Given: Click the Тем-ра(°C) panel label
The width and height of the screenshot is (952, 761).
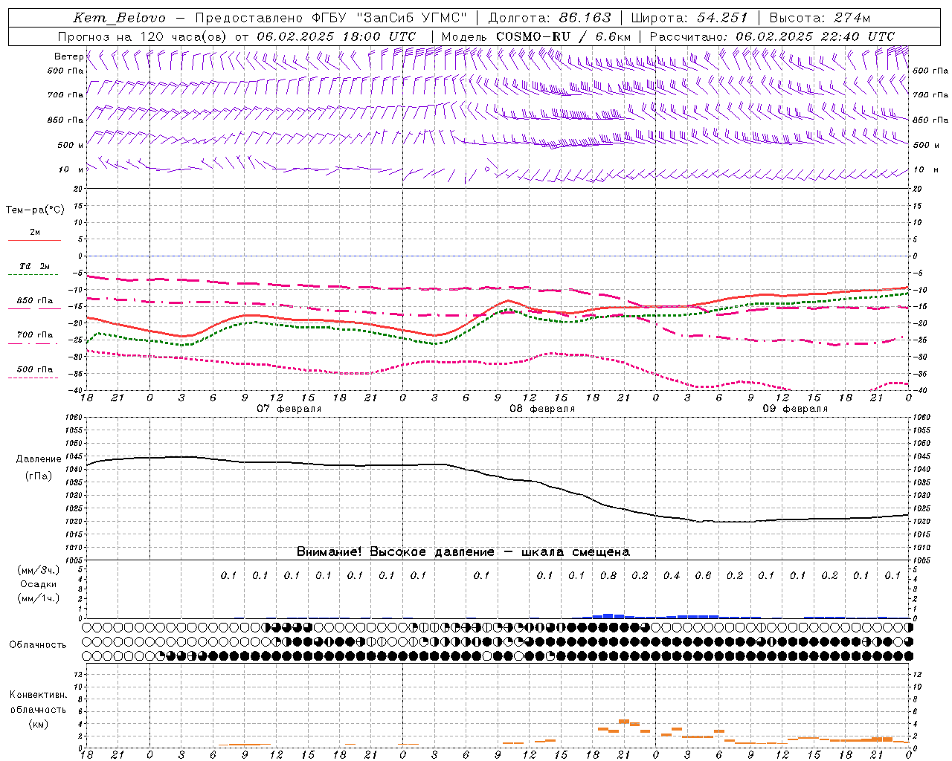Looking at the screenshot, I should pyautogui.click(x=35, y=210).
